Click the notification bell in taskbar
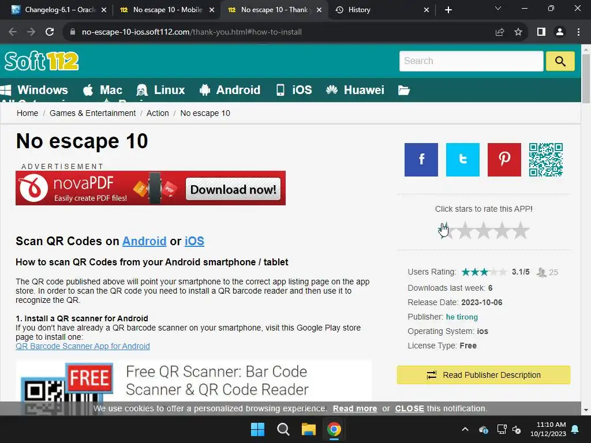The height and width of the screenshot is (443, 591). 575,429
